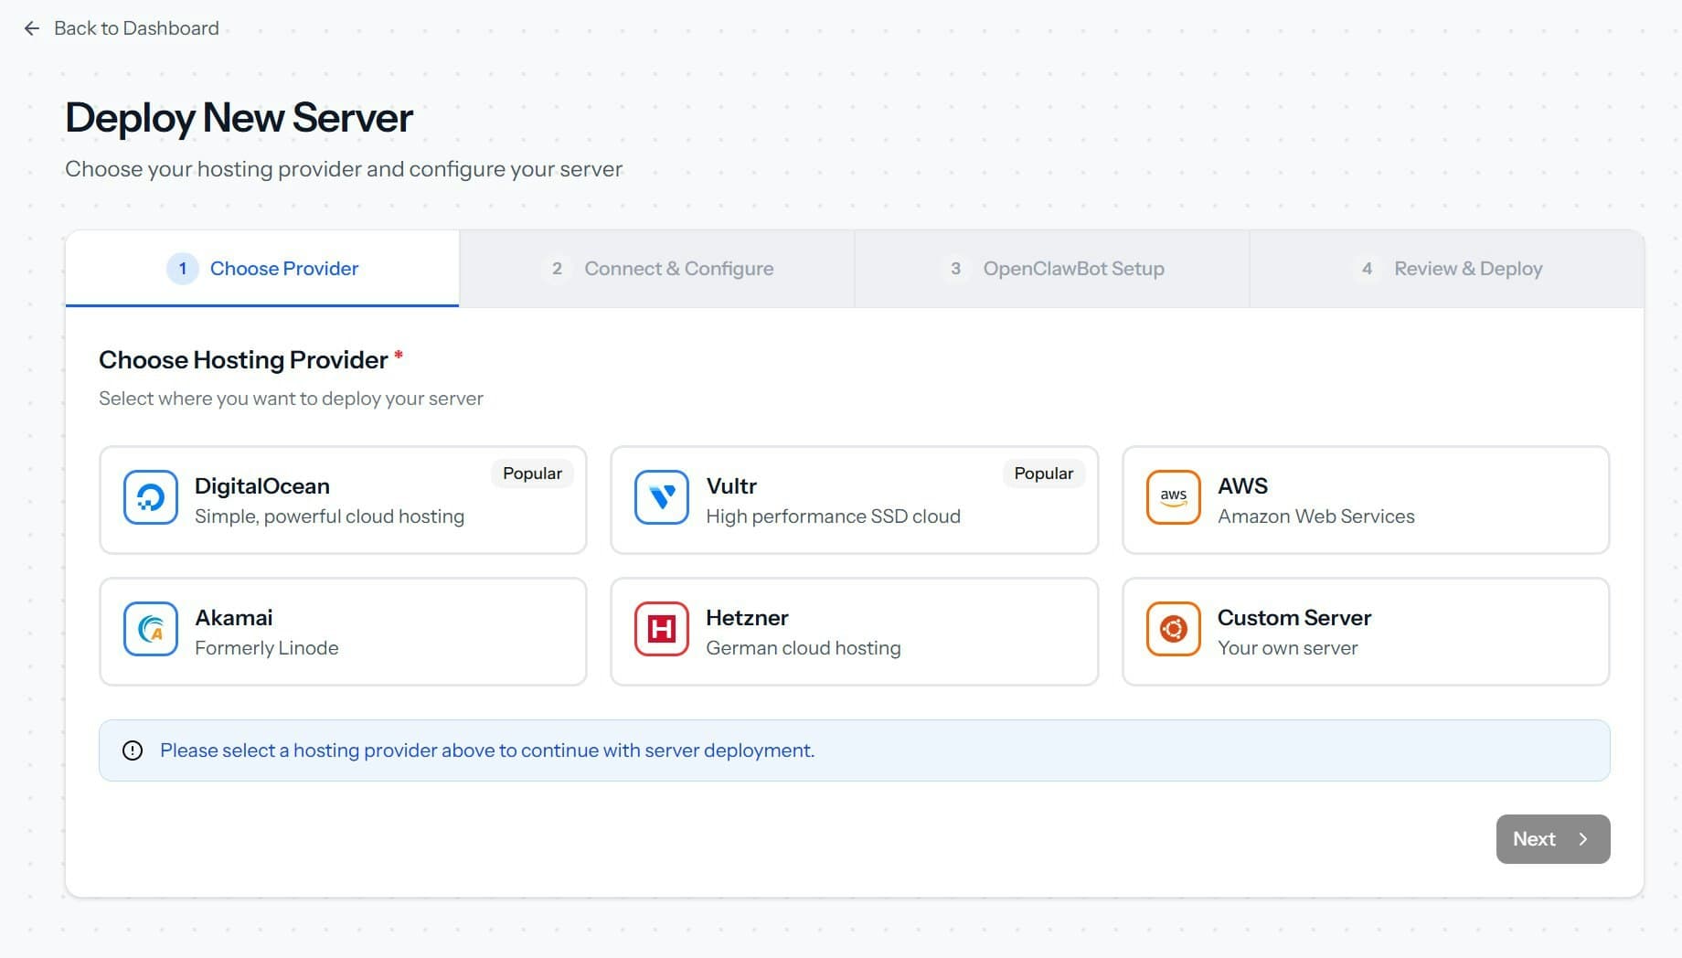The width and height of the screenshot is (1682, 958).
Task: Go to the Review & Deploy step
Action: [1467, 268]
